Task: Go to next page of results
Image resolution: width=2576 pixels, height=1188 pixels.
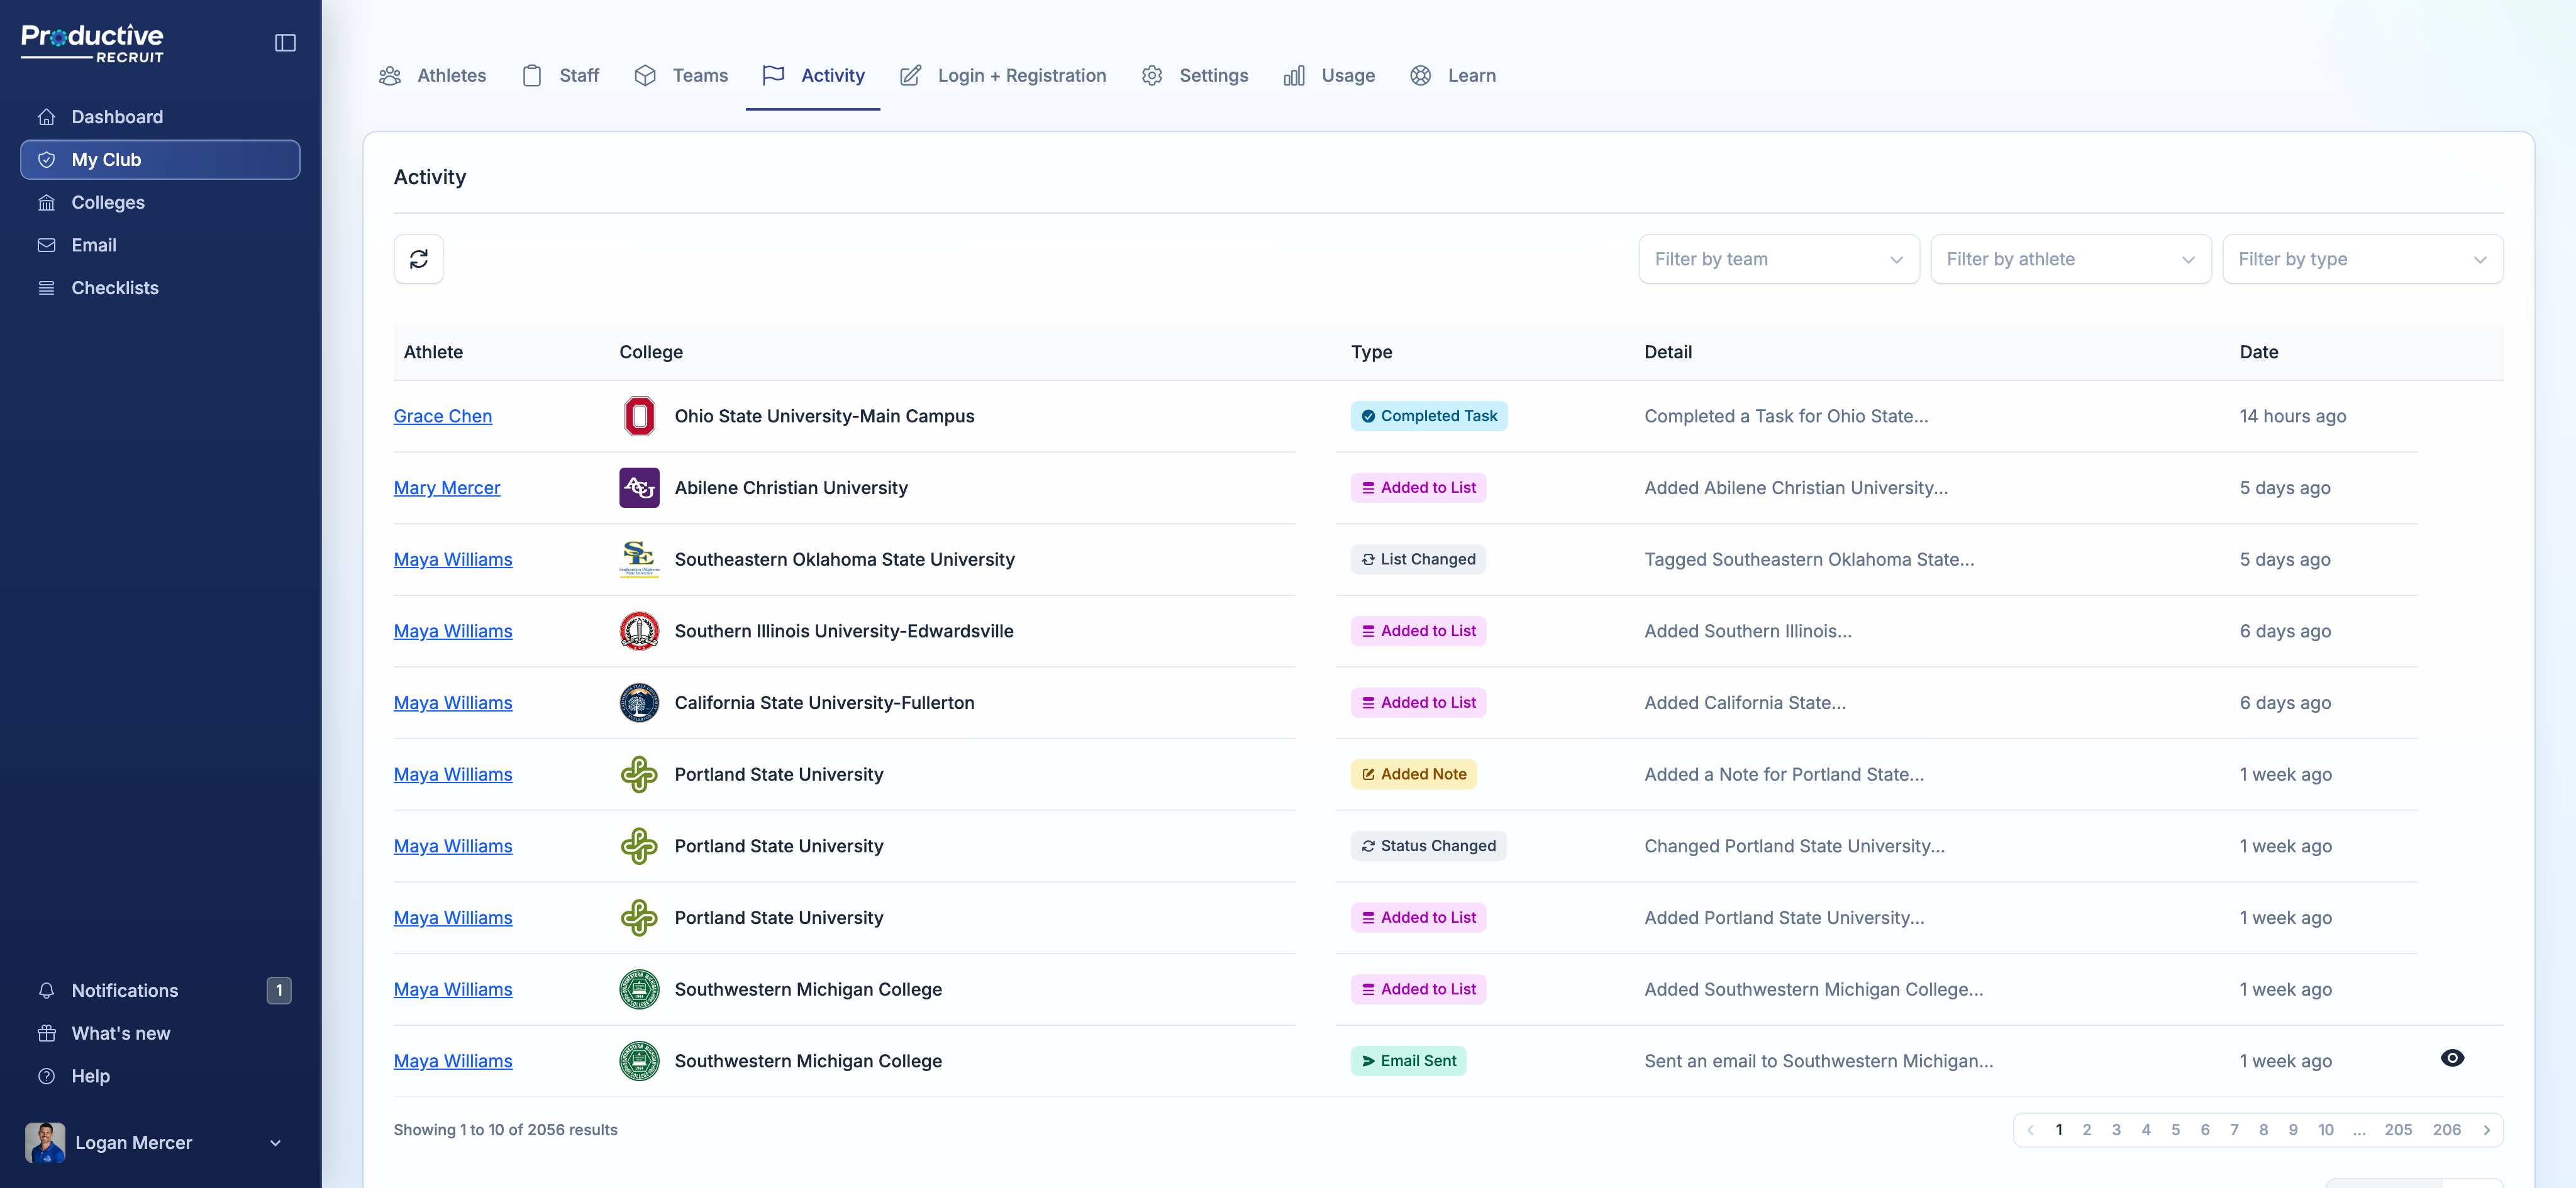Action: click(2486, 1130)
